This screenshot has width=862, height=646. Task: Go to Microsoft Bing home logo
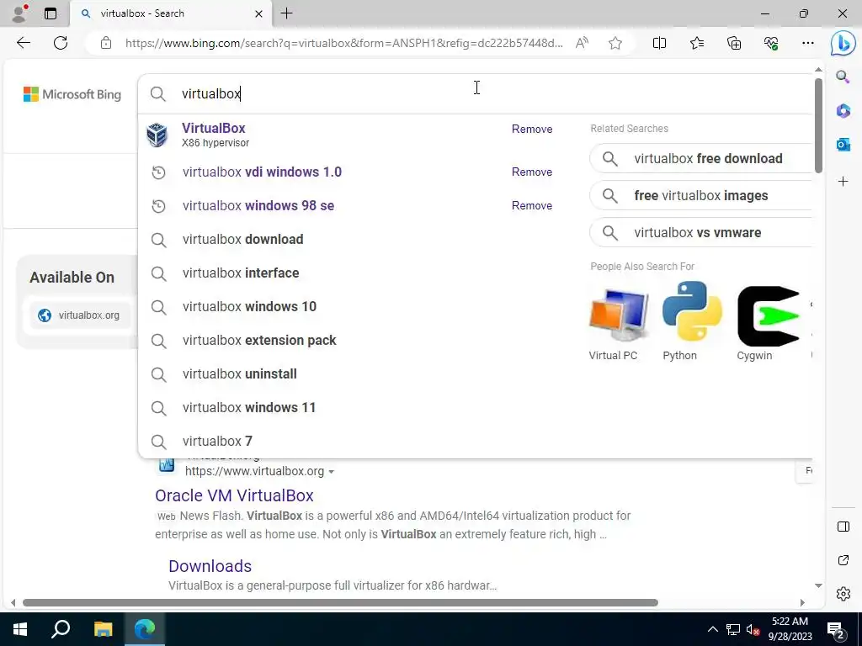(x=72, y=94)
